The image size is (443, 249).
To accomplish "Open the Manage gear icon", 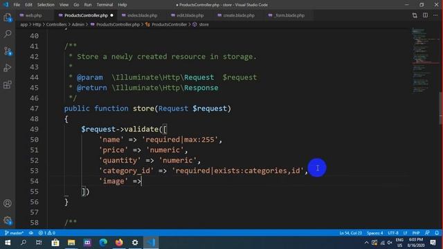I will [8, 220].
